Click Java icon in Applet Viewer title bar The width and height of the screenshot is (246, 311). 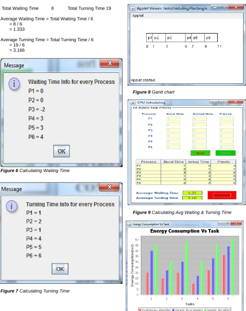[133, 8]
